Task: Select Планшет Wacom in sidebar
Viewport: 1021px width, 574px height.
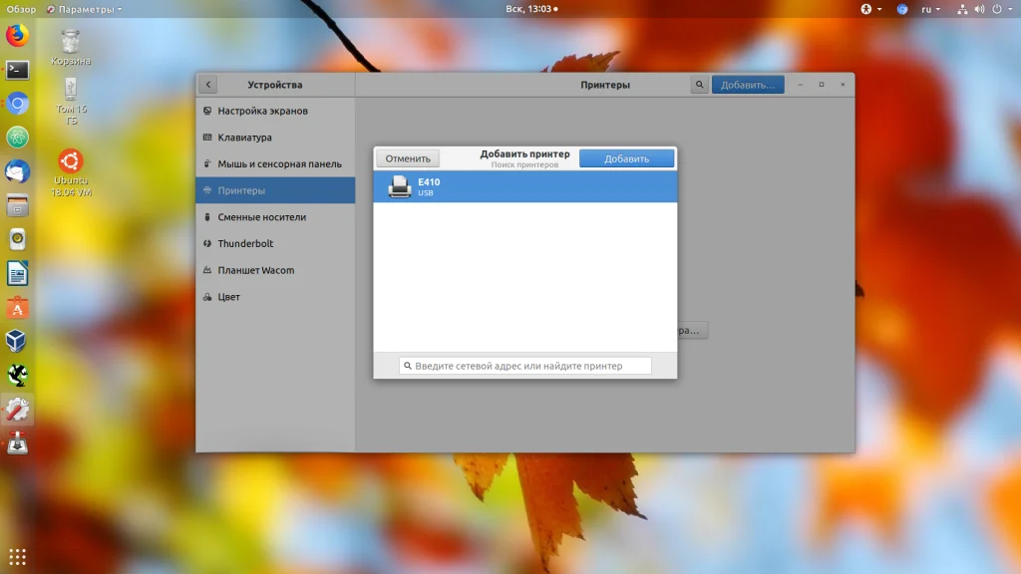Action: point(275,270)
